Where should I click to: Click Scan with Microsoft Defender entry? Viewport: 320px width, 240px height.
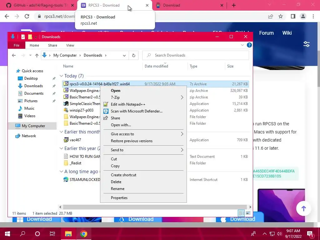[143, 111]
